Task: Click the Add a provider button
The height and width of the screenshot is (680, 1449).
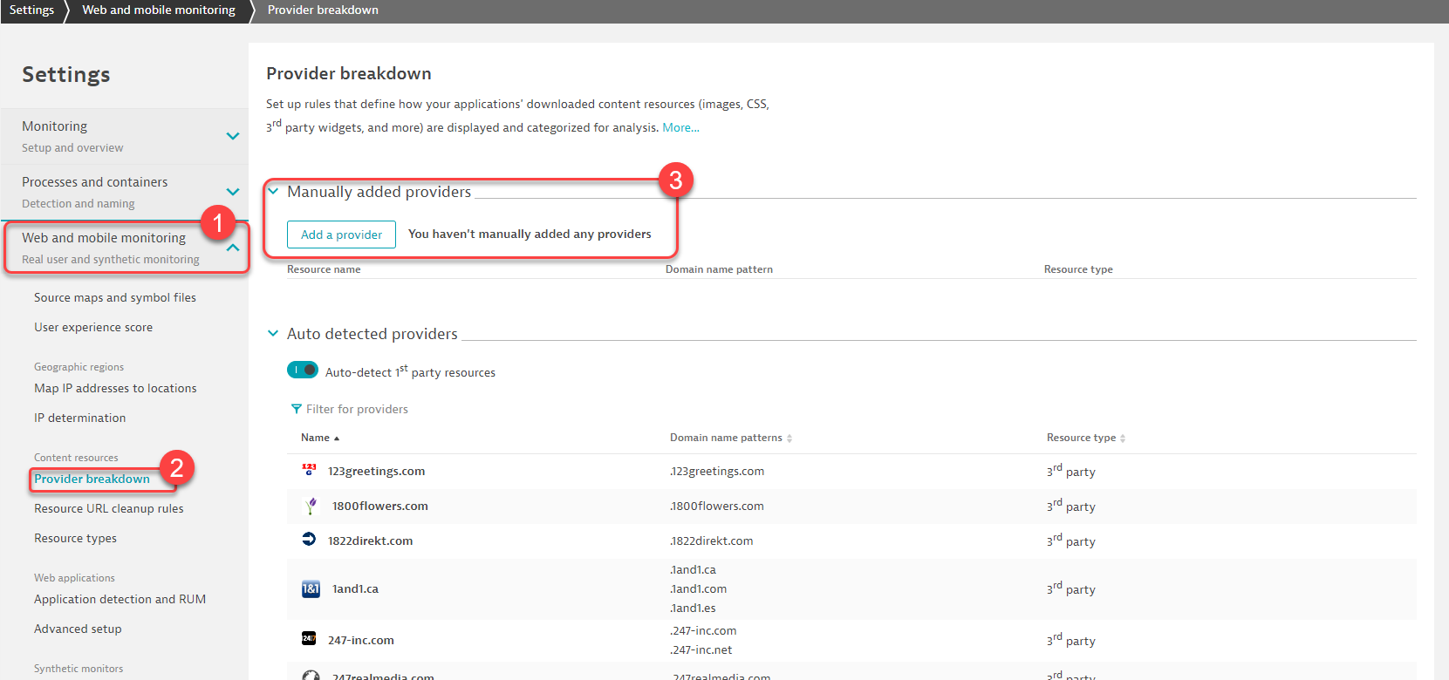Action: tap(341, 235)
